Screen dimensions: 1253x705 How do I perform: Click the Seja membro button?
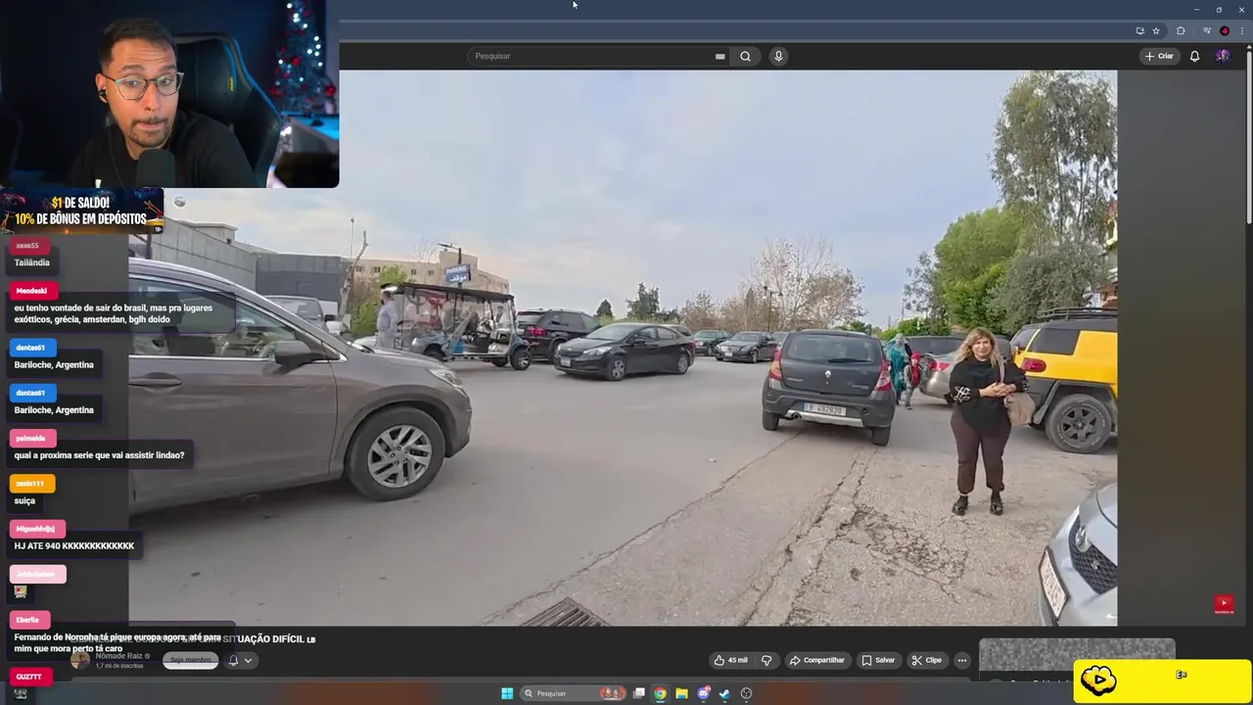point(190,661)
